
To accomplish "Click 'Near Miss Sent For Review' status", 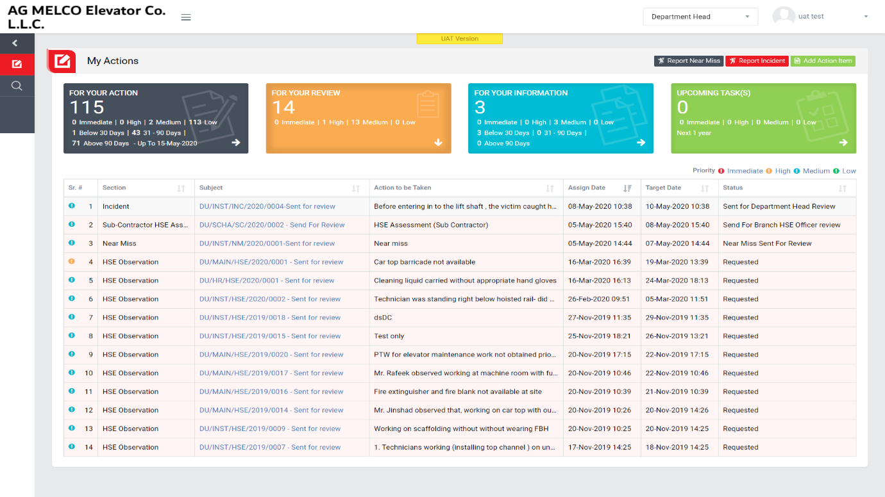I will click(x=767, y=243).
